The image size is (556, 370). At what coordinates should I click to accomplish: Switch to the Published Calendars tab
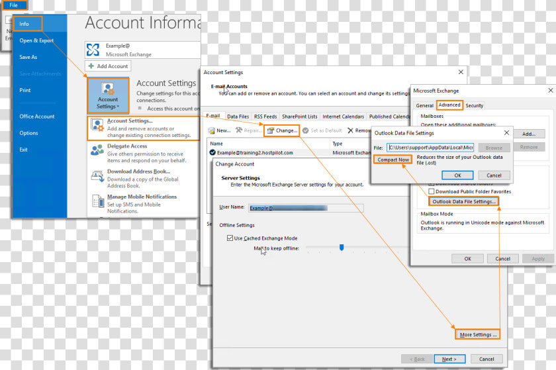click(389, 116)
